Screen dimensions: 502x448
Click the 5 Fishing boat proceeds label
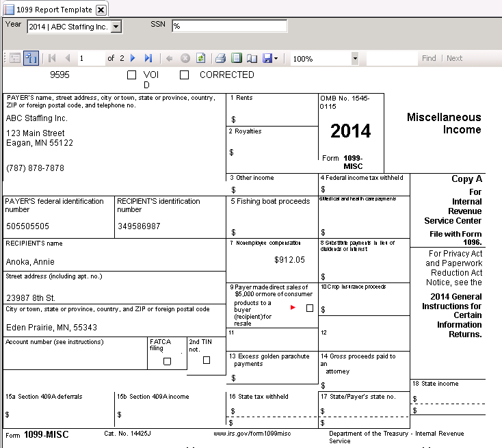click(270, 201)
